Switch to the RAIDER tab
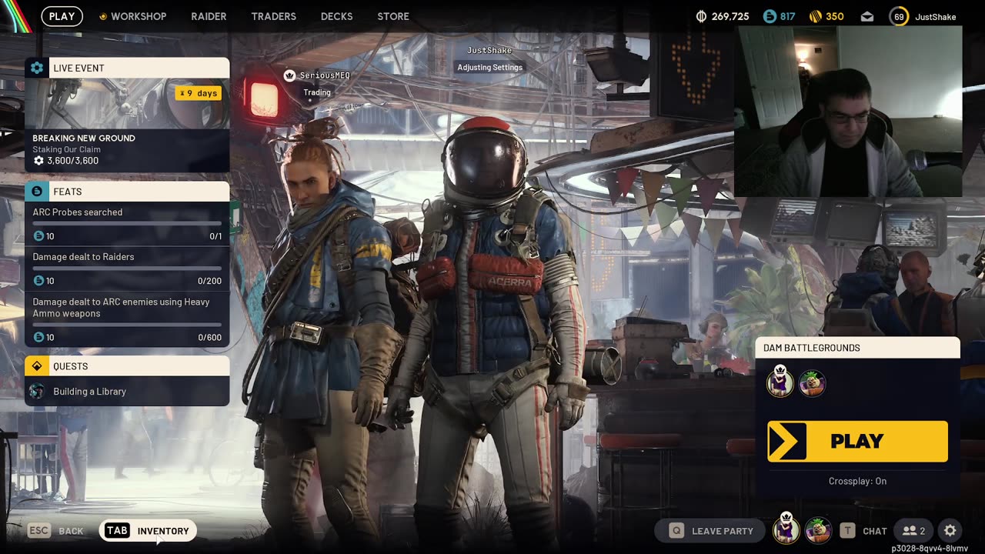The height and width of the screenshot is (554, 985). pos(209,16)
